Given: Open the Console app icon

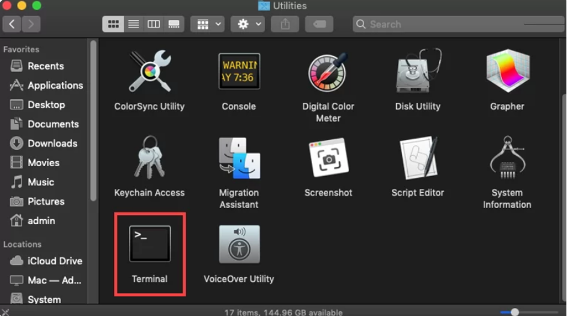Looking at the screenshot, I should coord(239,71).
